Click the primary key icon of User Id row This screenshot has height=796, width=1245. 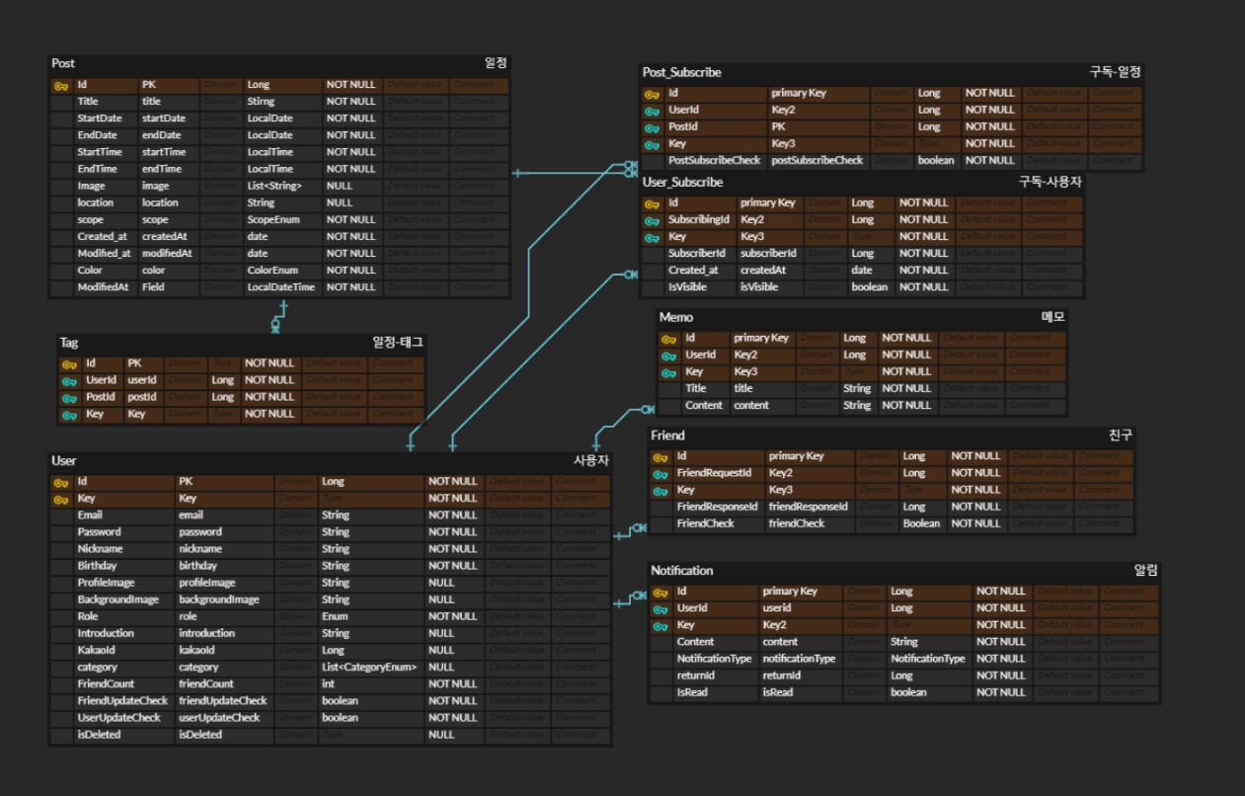60,482
